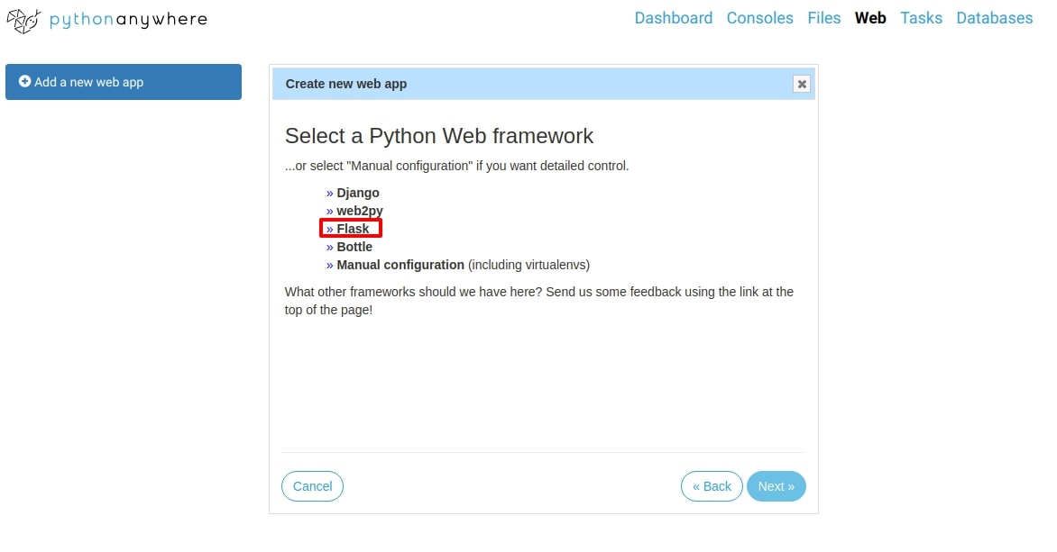Go to the Consoles tab
Viewport: 1057px width, 552px height.
click(x=759, y=18)
